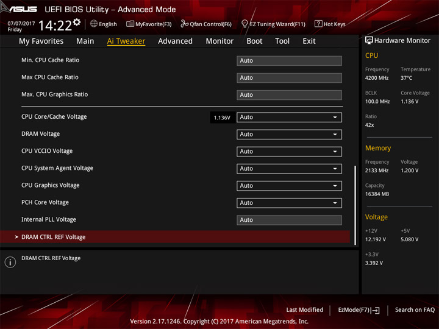Screen dimensions: 439x329
Task: Click +3.3V reading 3.392 V
Action: coord(374,263)
